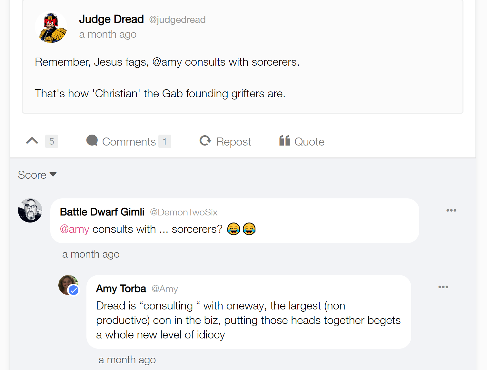
Task: Open Amy Torba name link
Action: 121,289
